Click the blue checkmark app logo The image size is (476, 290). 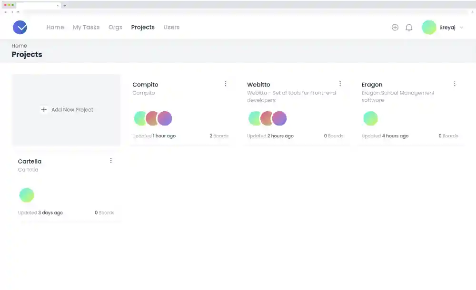(x=20, y=27)
